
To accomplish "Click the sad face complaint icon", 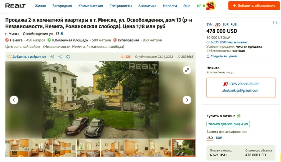I will [52, 57].
